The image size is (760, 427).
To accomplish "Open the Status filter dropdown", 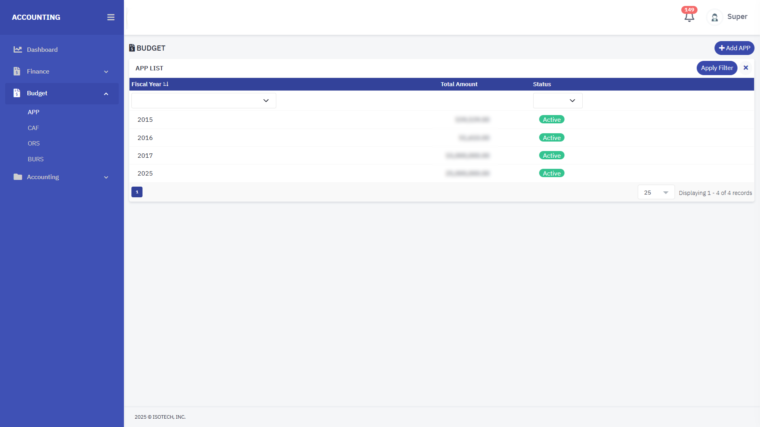I will point(558,100).
